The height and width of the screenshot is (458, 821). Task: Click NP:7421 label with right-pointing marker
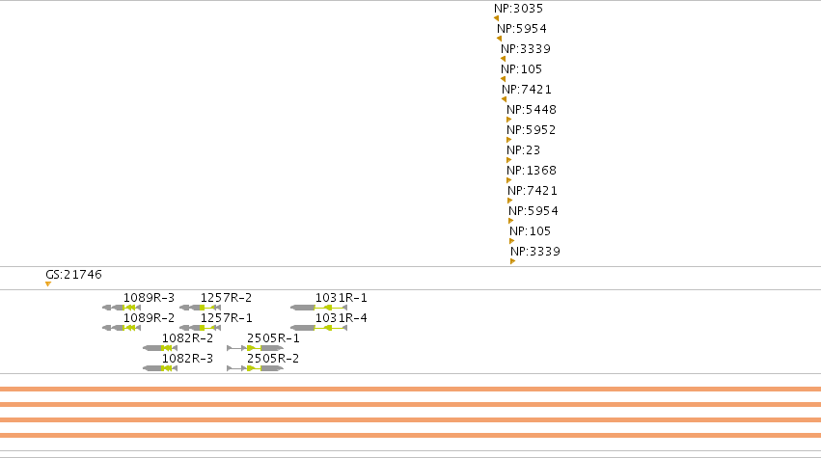click(533, 191)
